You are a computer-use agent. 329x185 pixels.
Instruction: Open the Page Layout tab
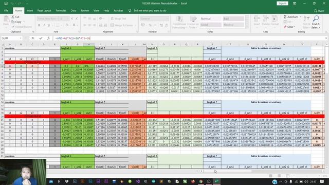pyautogui.click(x=44, y=10)
